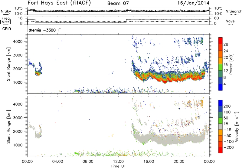Click the date '16/Jan/2014'
This screenshot has width=242, height=168.
coord(193,3)
